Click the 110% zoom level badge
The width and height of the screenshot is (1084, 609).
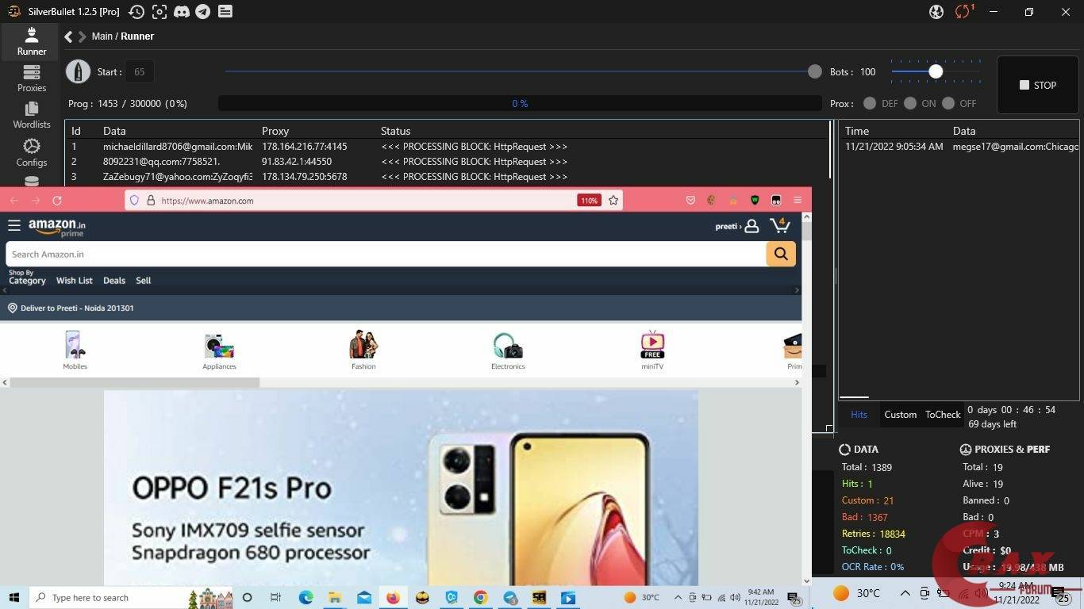tap(589, 201)
